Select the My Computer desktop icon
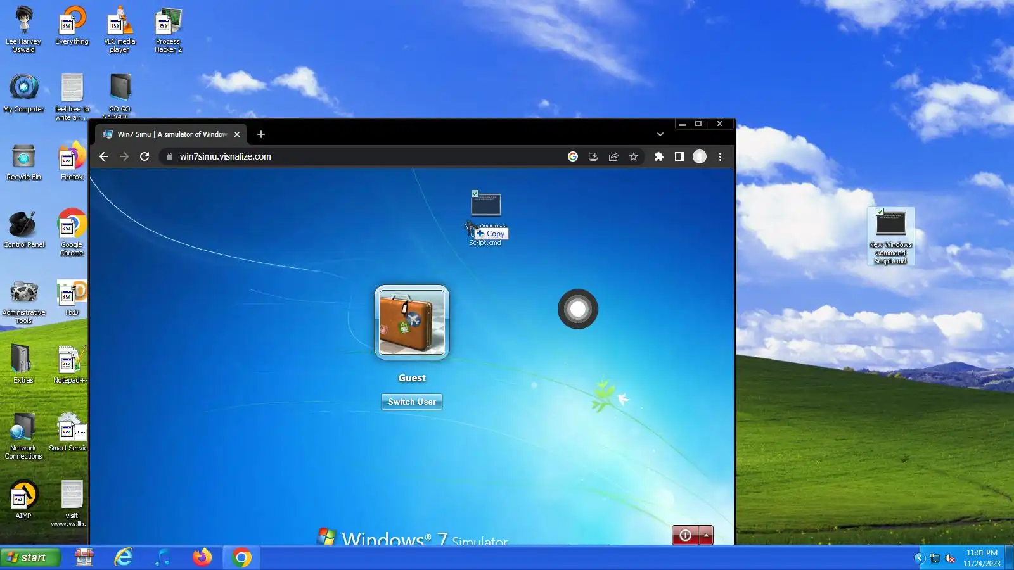Viewport: 1014px width, 570px height. pyautogui.click(x=23, y=94)
